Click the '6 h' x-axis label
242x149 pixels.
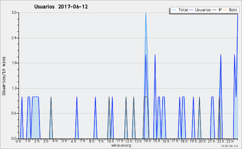tap(73, 141)
